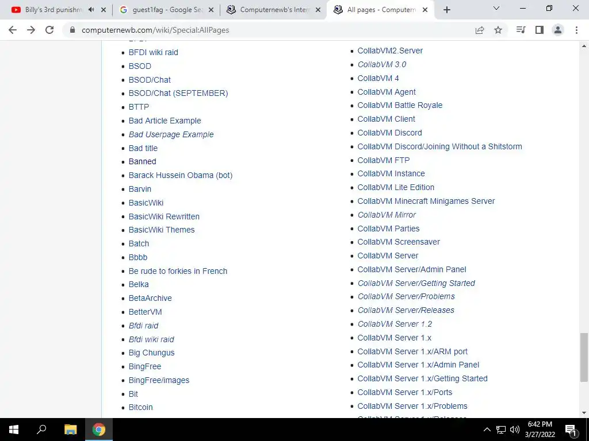
Task: Open the CollabVM Mirror link
Action: point(387,215)
